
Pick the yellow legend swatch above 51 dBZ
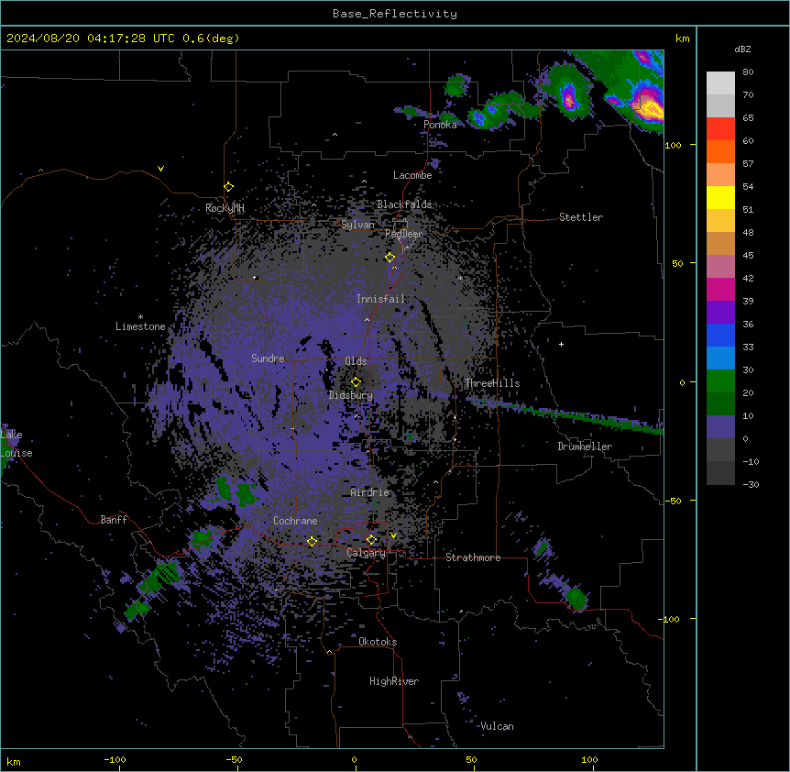click(720, 197)
